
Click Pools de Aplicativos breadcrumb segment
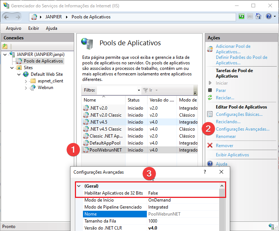tap(91, 17)
